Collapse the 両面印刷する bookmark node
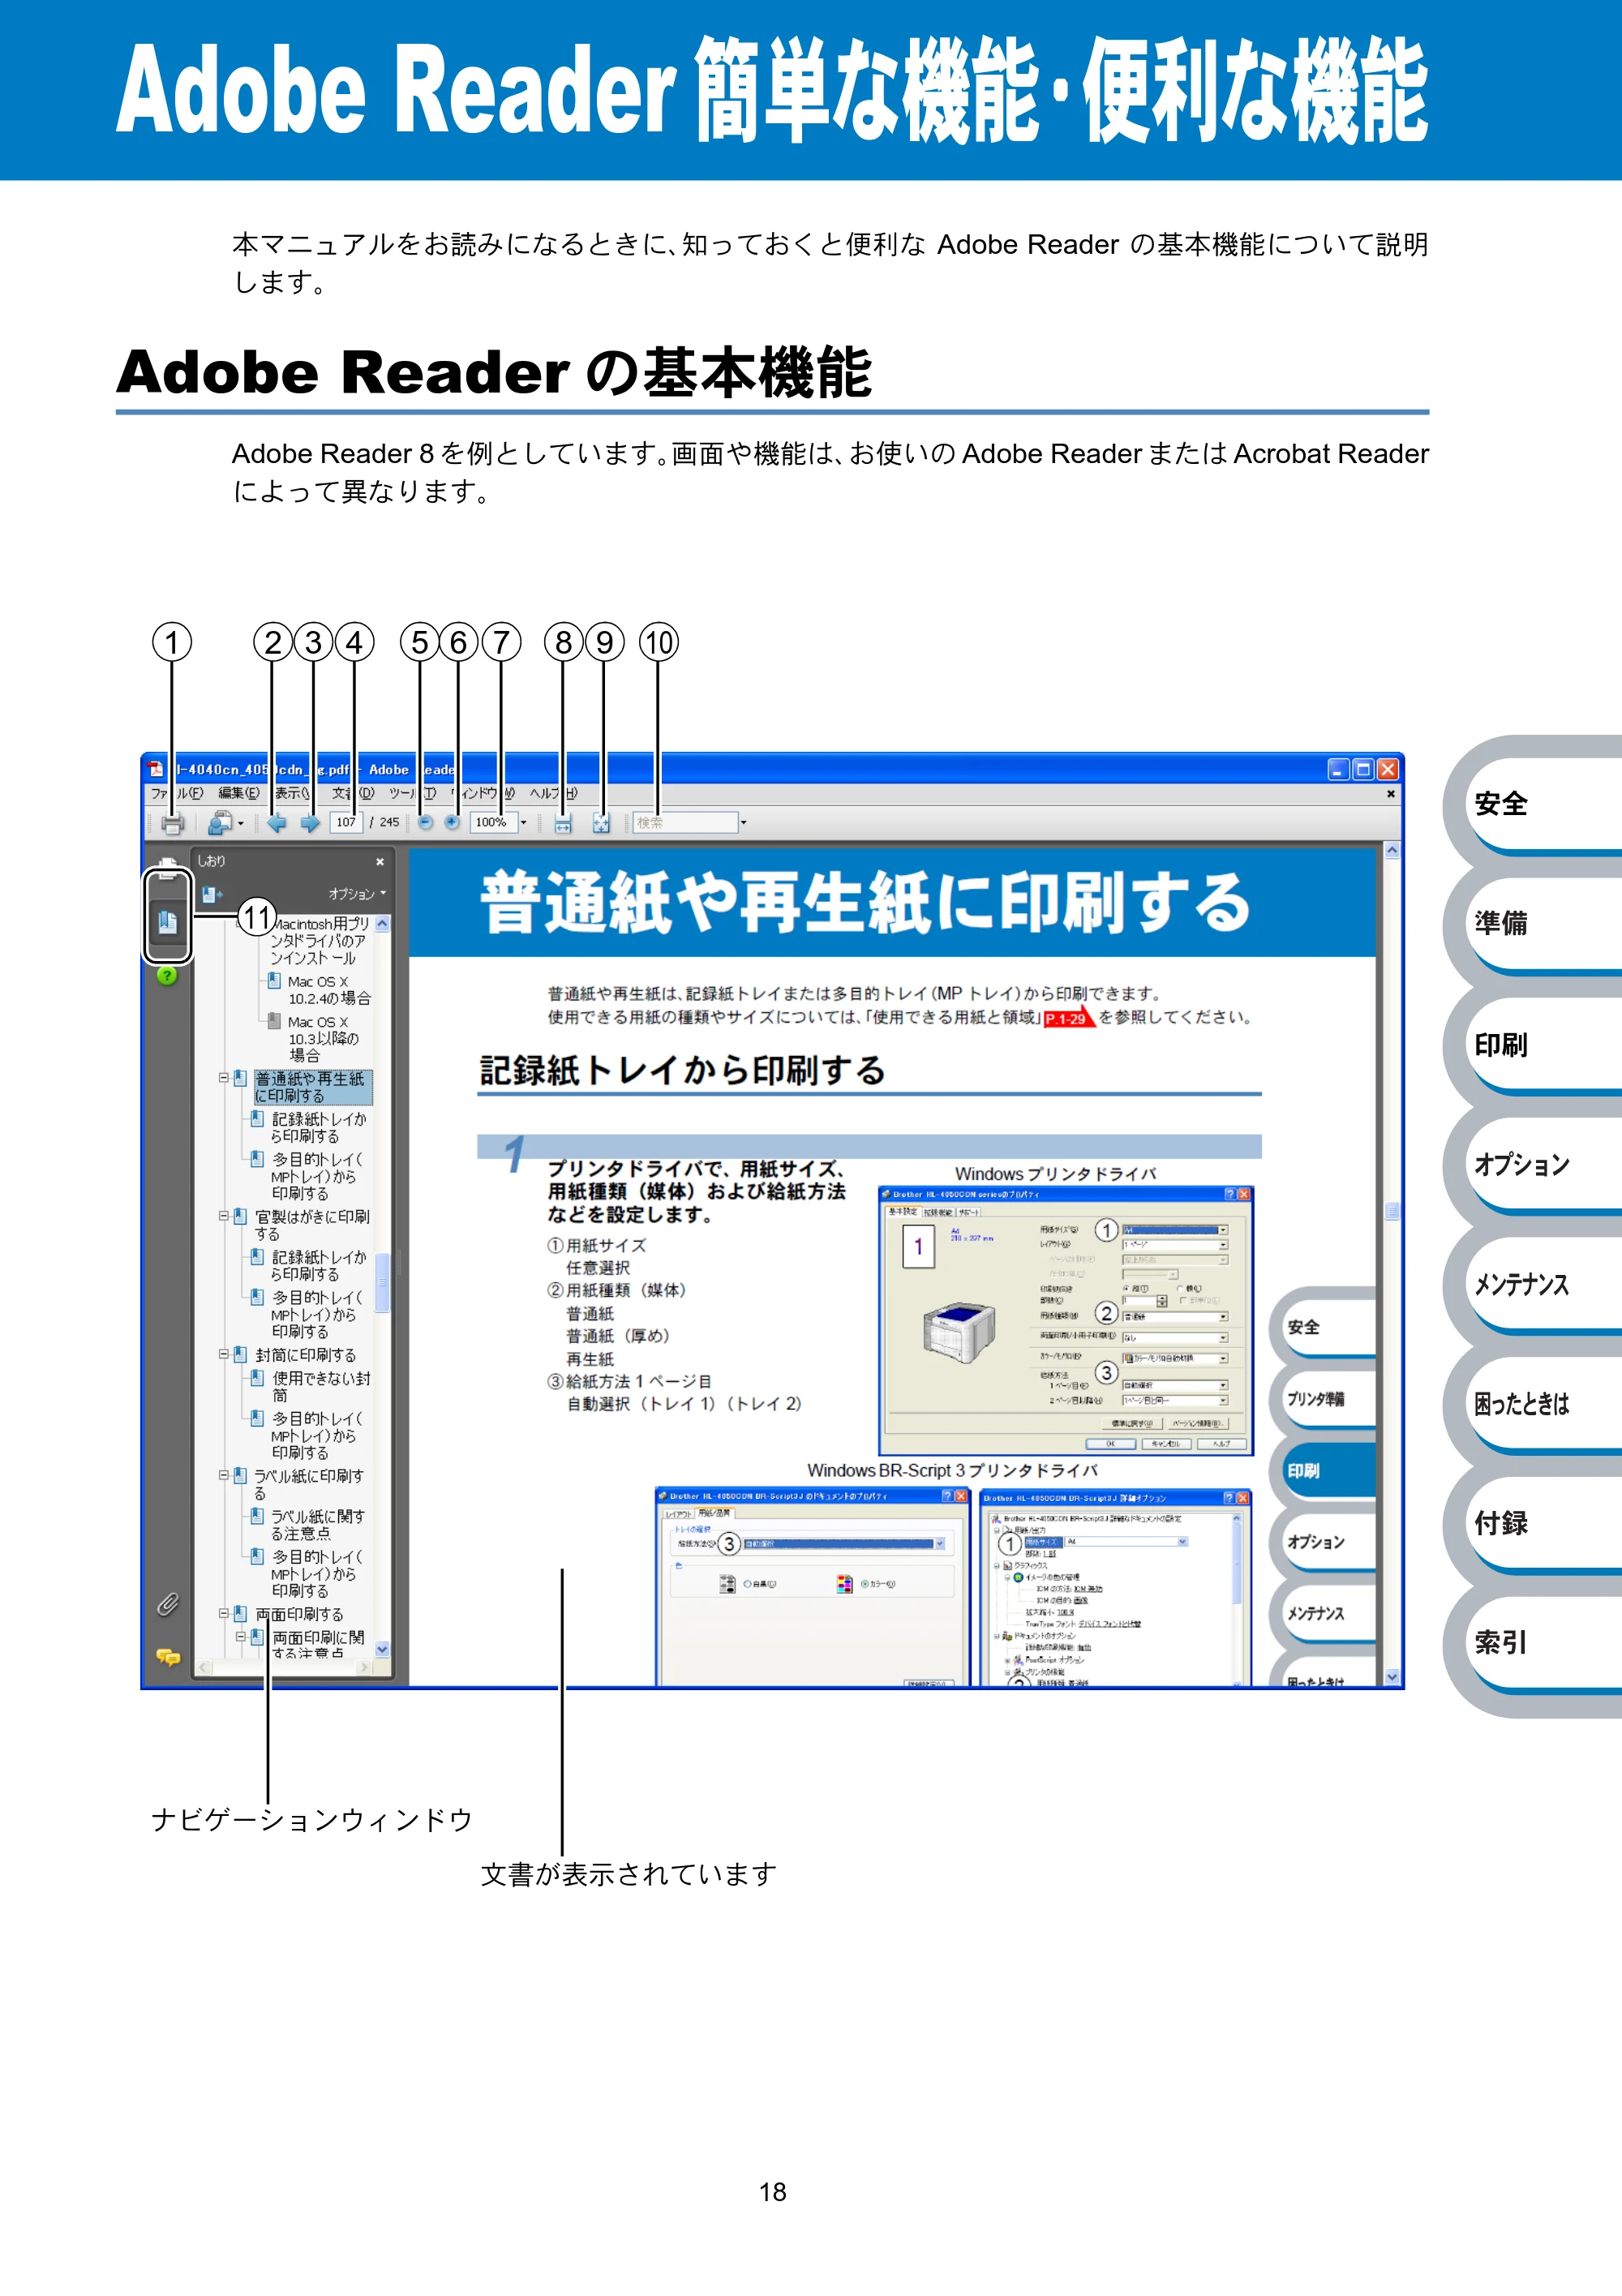 pos(223,1613)
